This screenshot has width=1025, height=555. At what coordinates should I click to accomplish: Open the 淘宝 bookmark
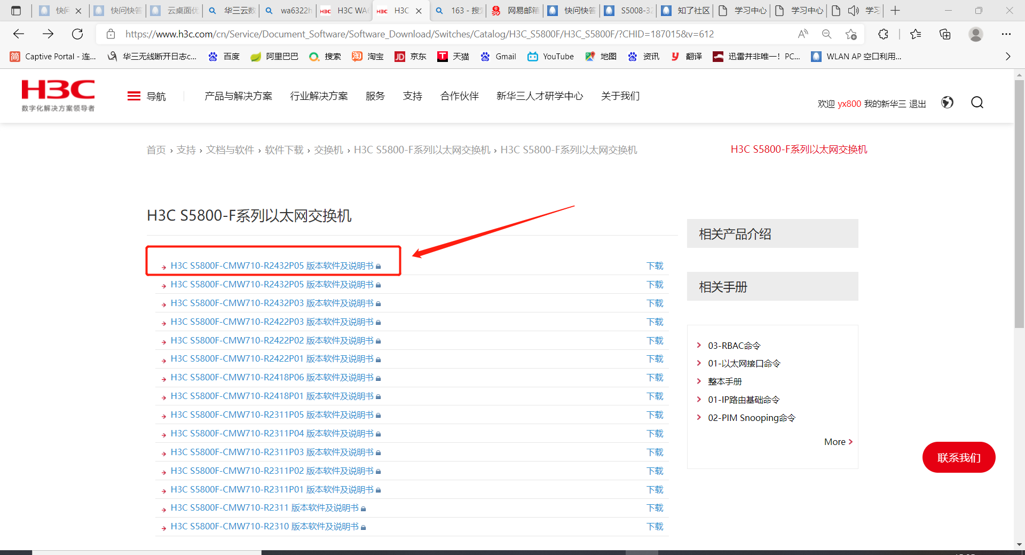coord(368,57)
